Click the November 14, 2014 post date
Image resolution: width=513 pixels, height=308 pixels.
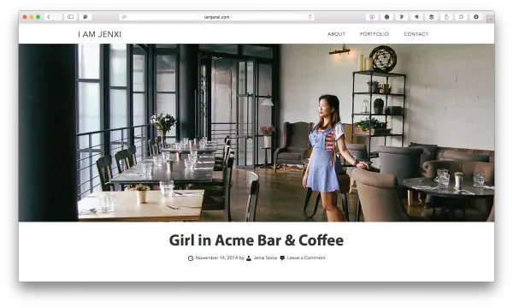click(216, 258)
